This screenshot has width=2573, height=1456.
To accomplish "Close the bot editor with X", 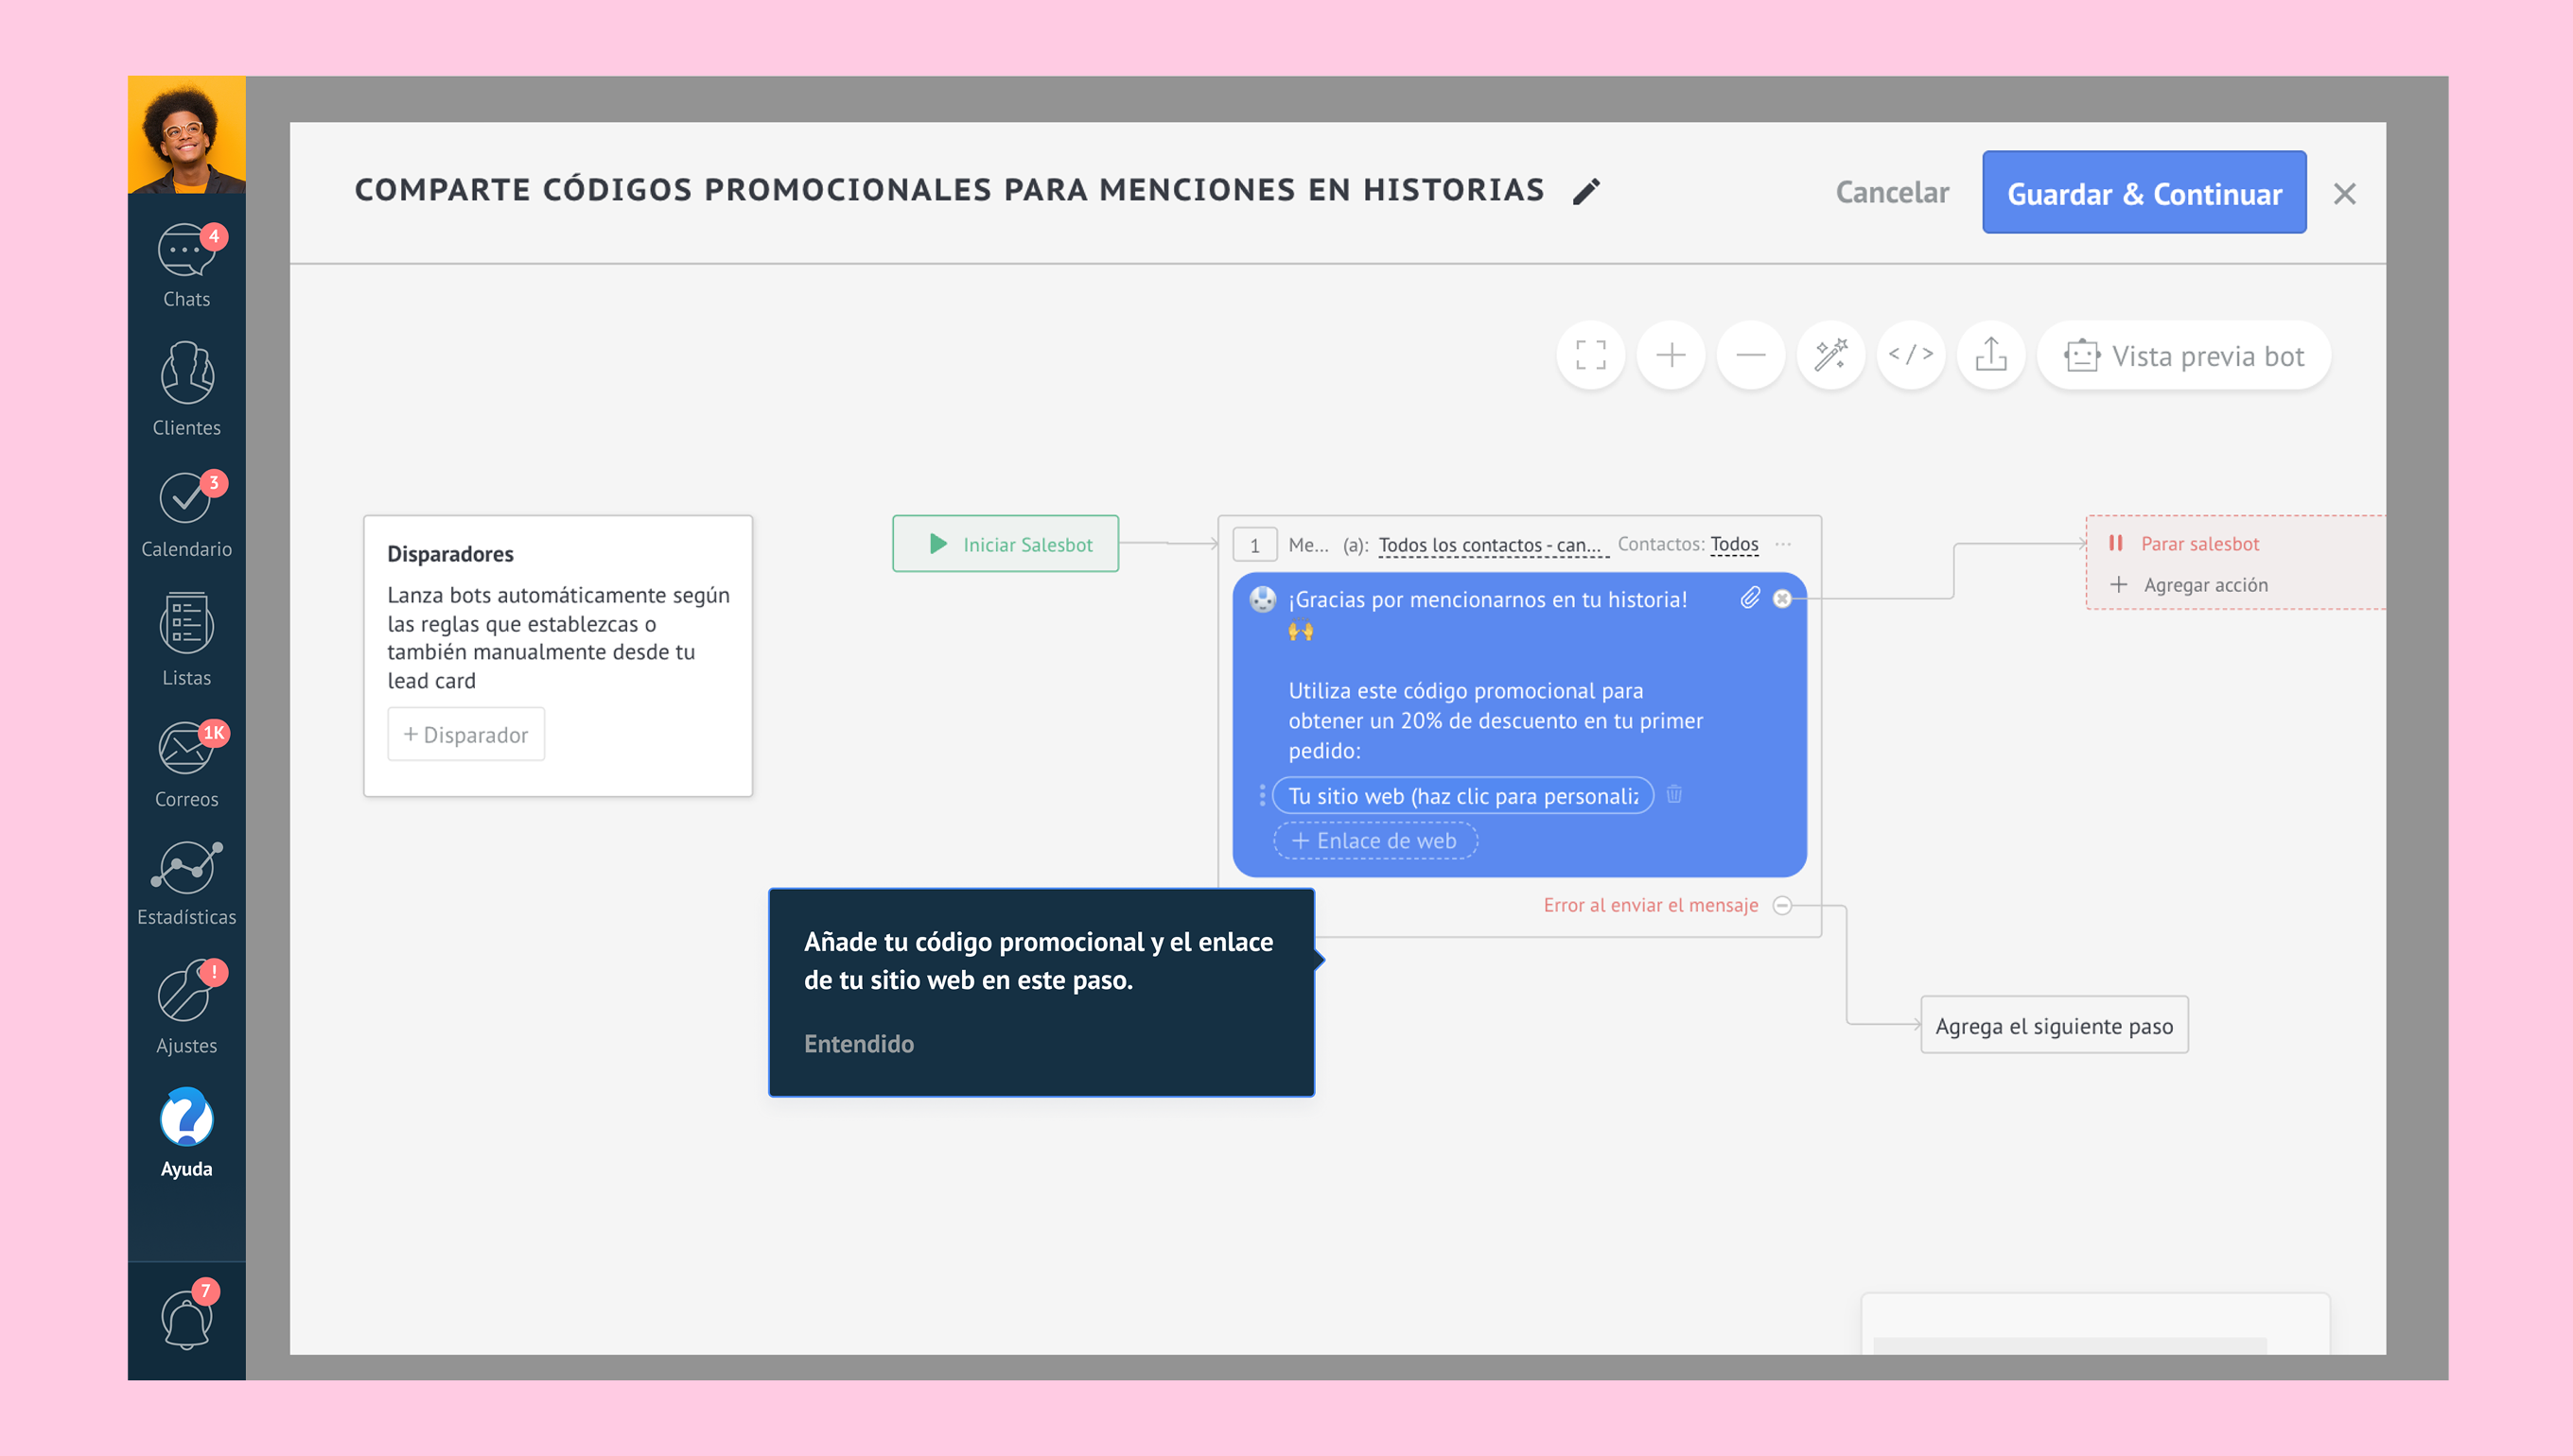I will click(2344, 193).
